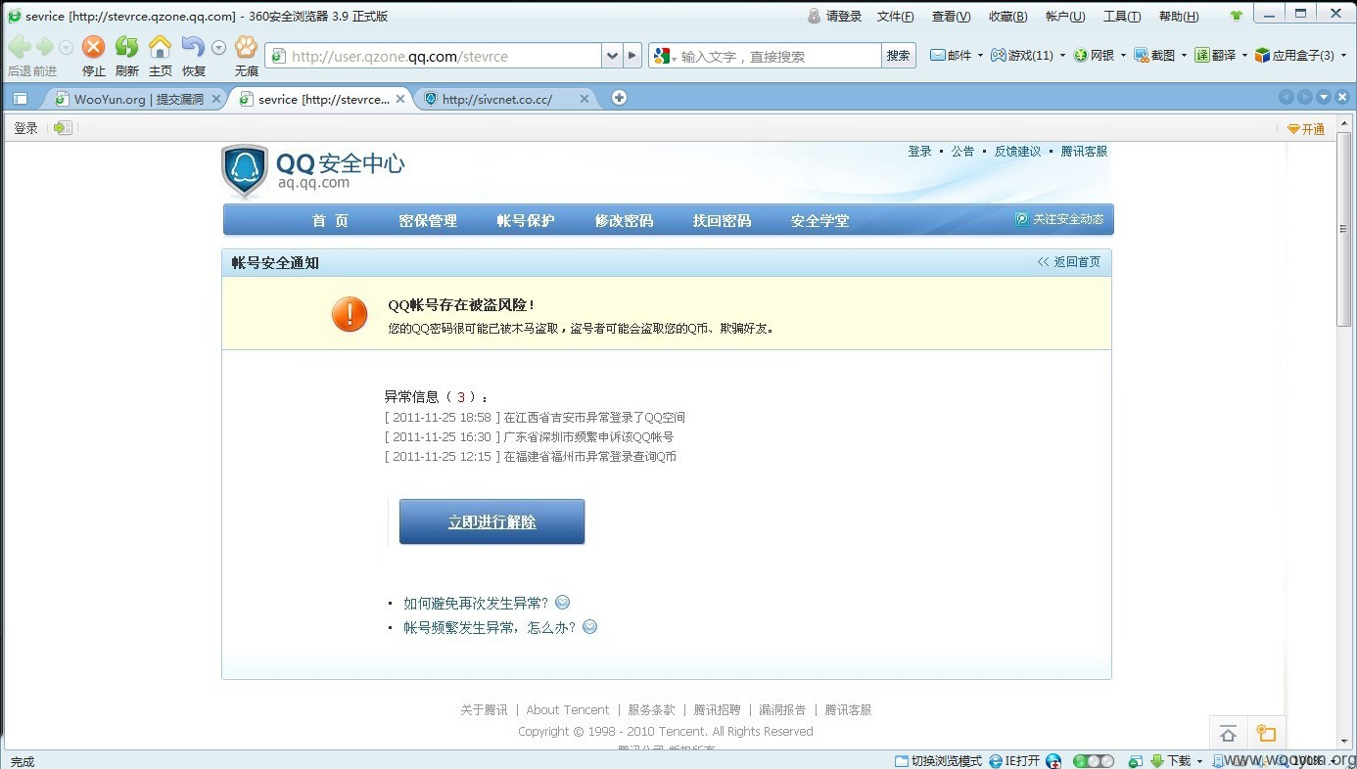Open the 截图 screenshot tool
The height and width of the screenshot is (769, 1357).
point(1154,56)
